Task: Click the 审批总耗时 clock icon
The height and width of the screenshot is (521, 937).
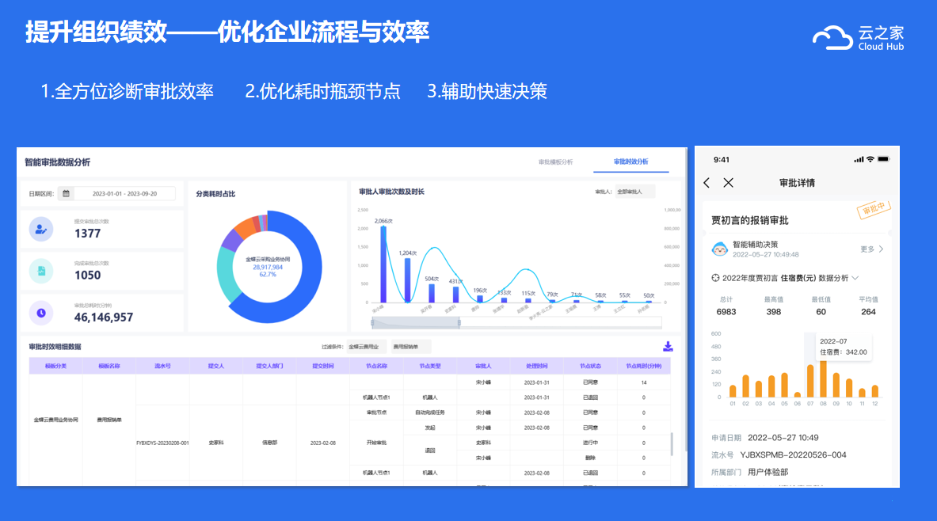Action: click(x=41, y=313)
